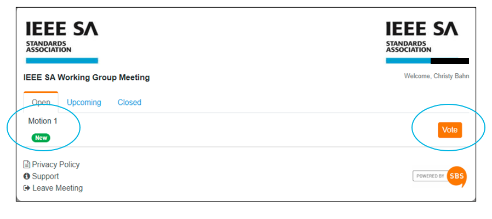Click the IEEE SA Working Group Meeting heading
The width and height of the screenshot is (492, 219).
tap(87, 77)
